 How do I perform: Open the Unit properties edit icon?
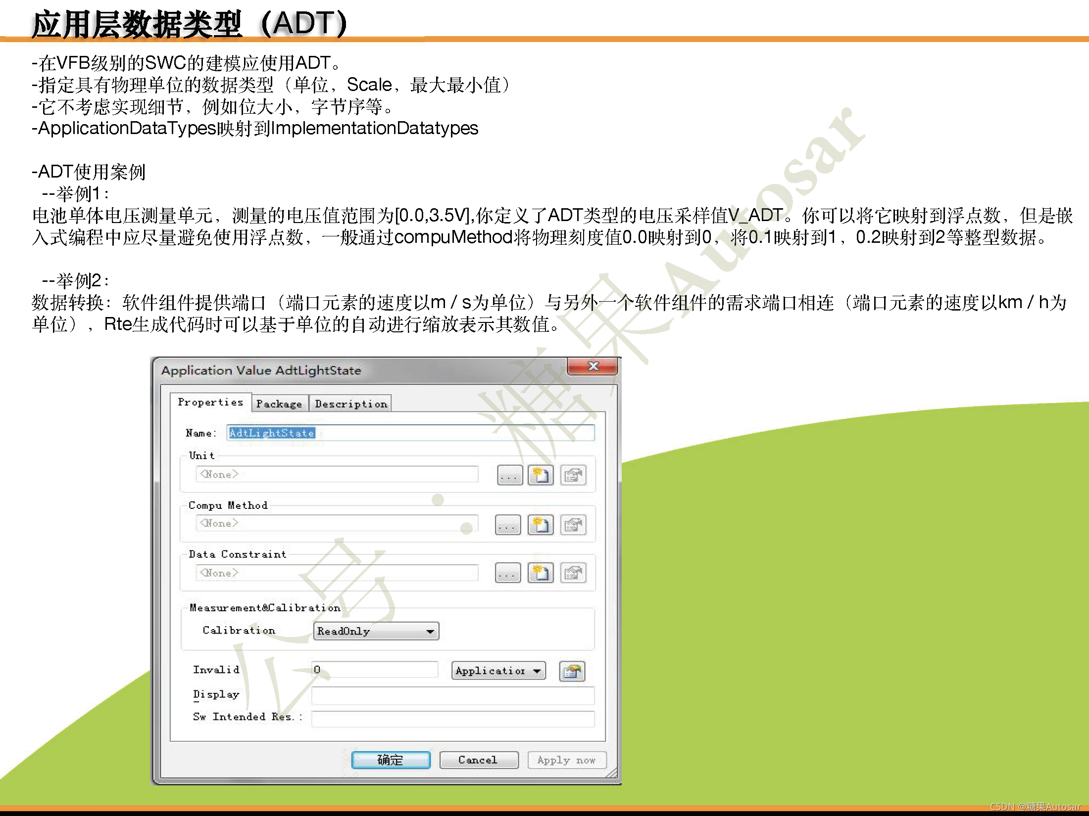coord(573,475)
